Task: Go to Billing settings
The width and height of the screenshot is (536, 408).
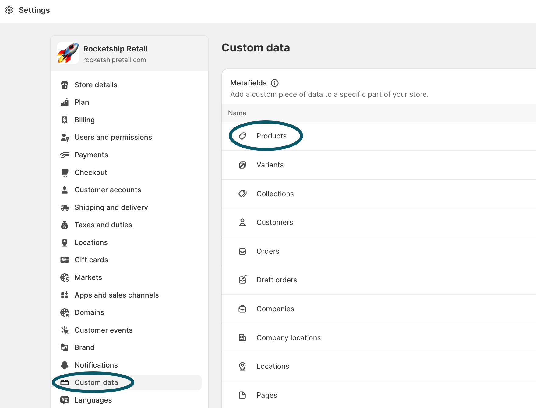Action: tap(84, 120)
